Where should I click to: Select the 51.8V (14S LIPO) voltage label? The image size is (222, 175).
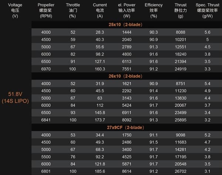pos(15,98)
